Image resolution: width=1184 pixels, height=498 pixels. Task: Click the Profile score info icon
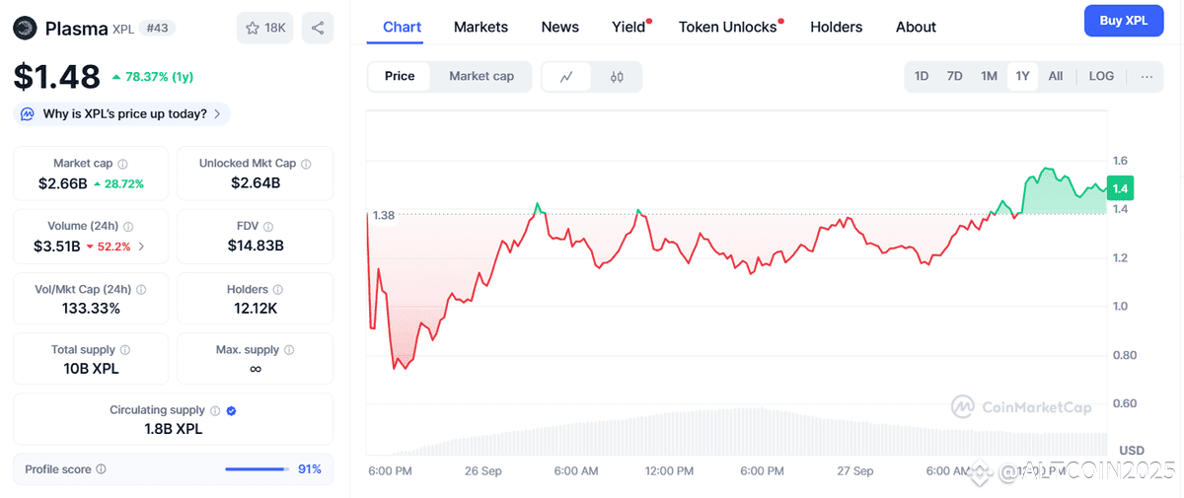point(101,469)
